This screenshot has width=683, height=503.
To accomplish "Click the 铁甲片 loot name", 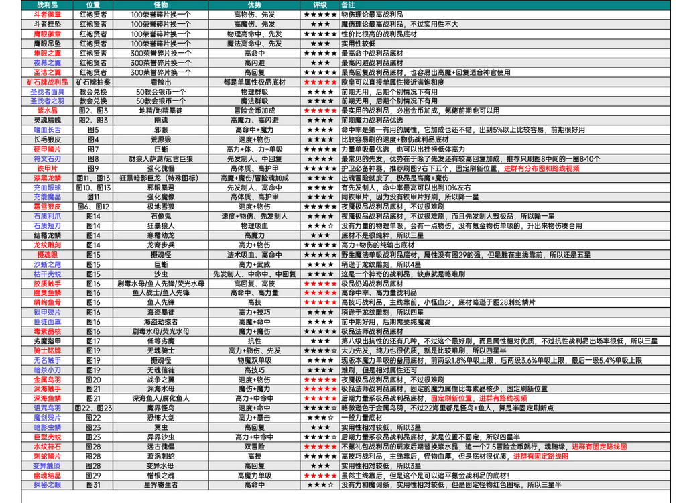I will [x=47, y=168].
